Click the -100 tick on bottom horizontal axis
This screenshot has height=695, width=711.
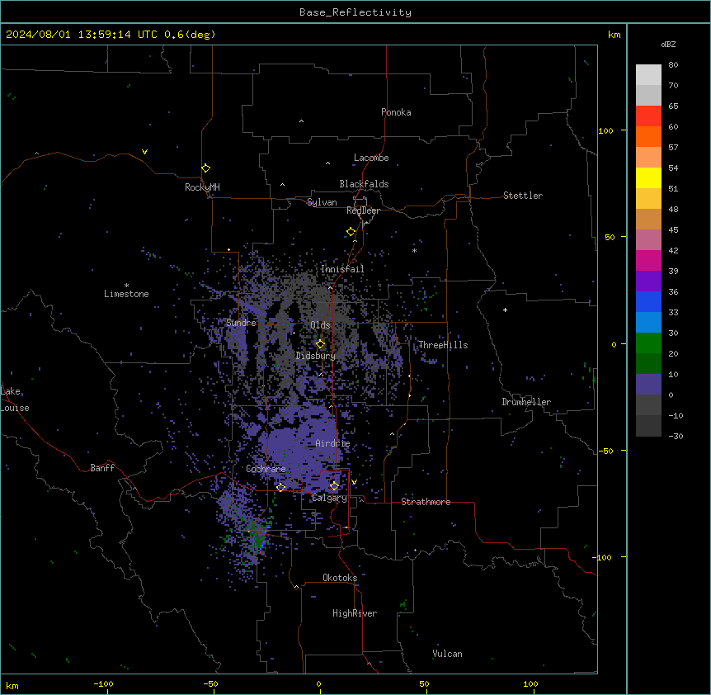point(103,683)
